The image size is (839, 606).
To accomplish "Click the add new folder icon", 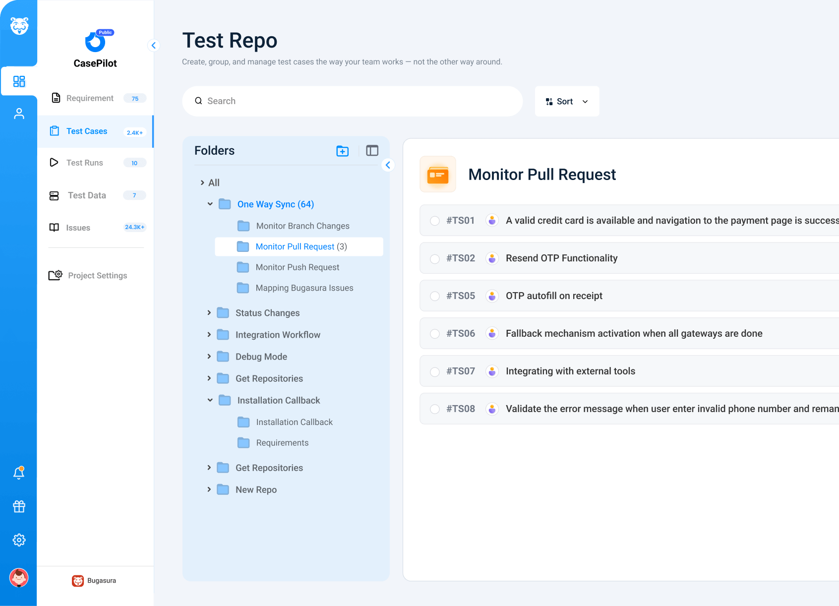I will [342, 151].
